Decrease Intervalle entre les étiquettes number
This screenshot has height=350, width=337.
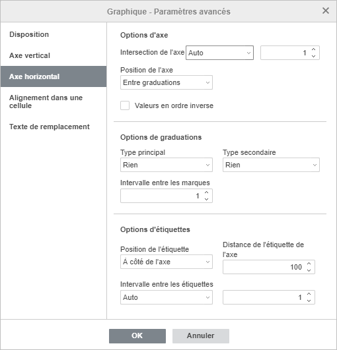pyautogui.click(x=309, y=301)
